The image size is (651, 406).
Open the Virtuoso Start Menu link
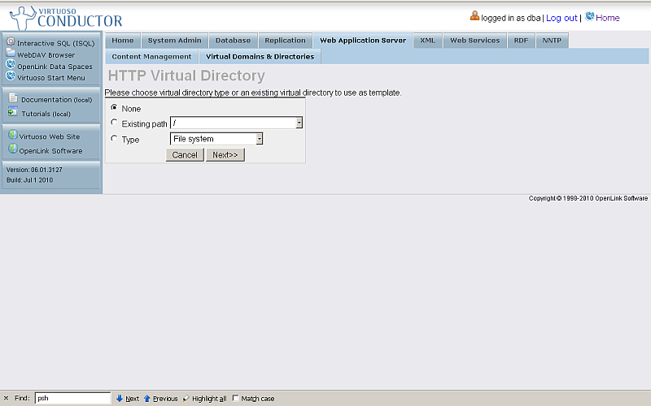pyautogui.click(x=50, y=77)
